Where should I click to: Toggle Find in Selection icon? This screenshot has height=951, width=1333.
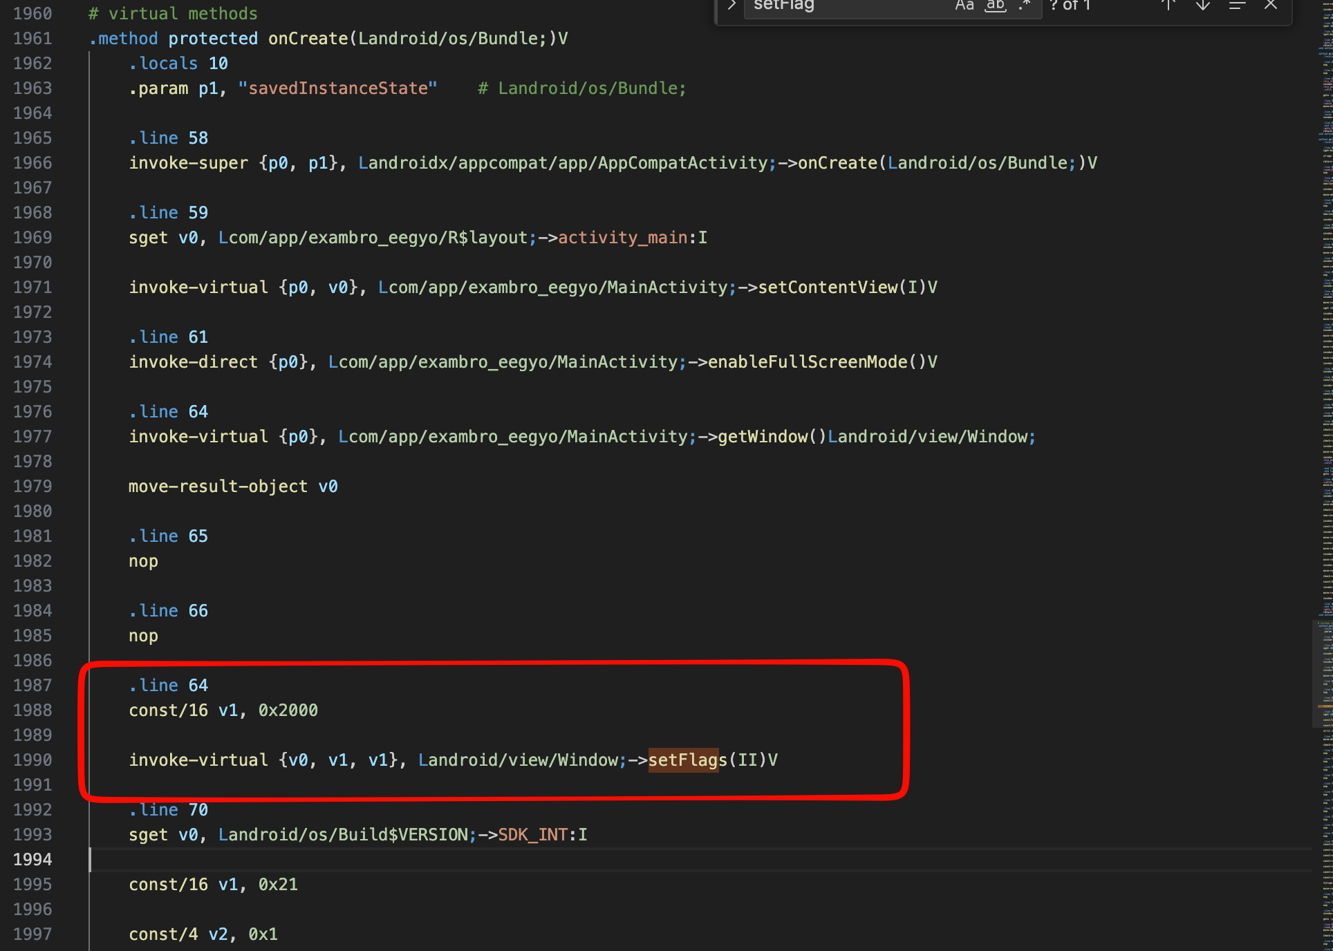1237,6
